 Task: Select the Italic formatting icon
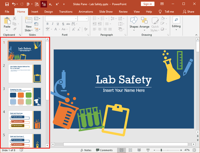click(x=52, y=23)
